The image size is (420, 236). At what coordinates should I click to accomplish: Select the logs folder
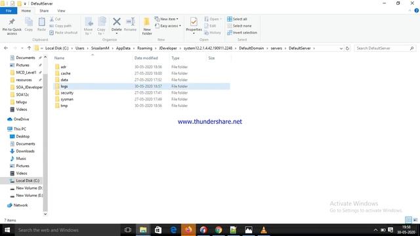coord(64,86)
